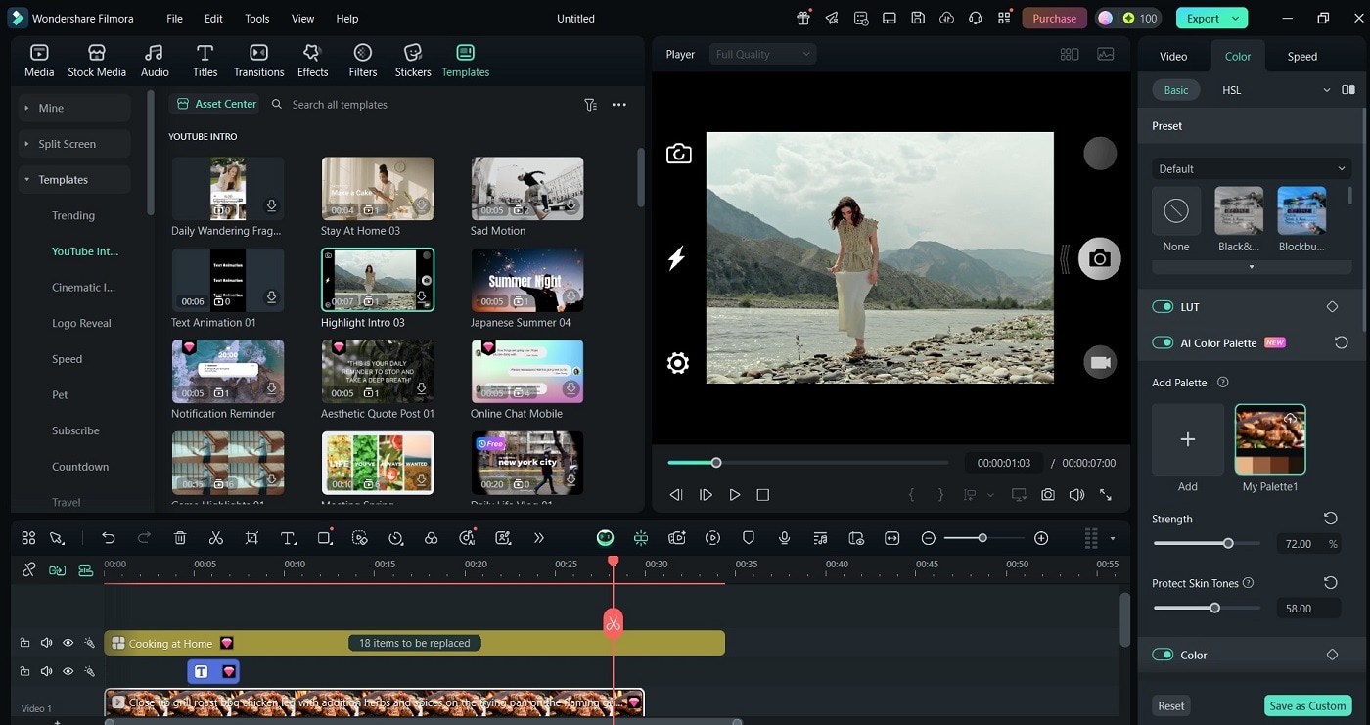Click the snapshot camera icon below player
This screenshot has width=1370, height=725.
(x=1048, y=495)
